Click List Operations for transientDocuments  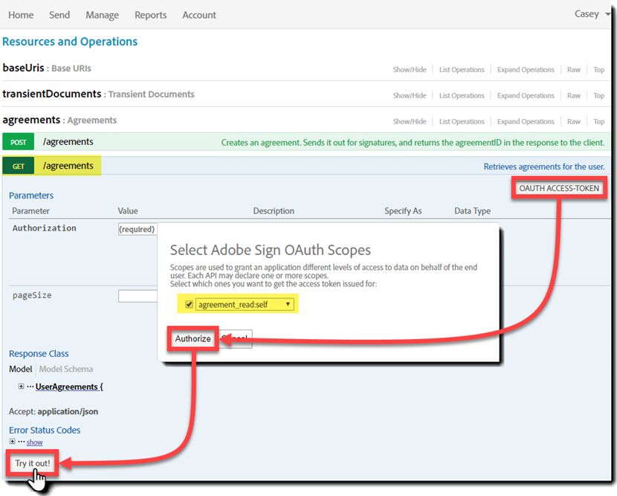pyautogui.click(x=462, y=96)
